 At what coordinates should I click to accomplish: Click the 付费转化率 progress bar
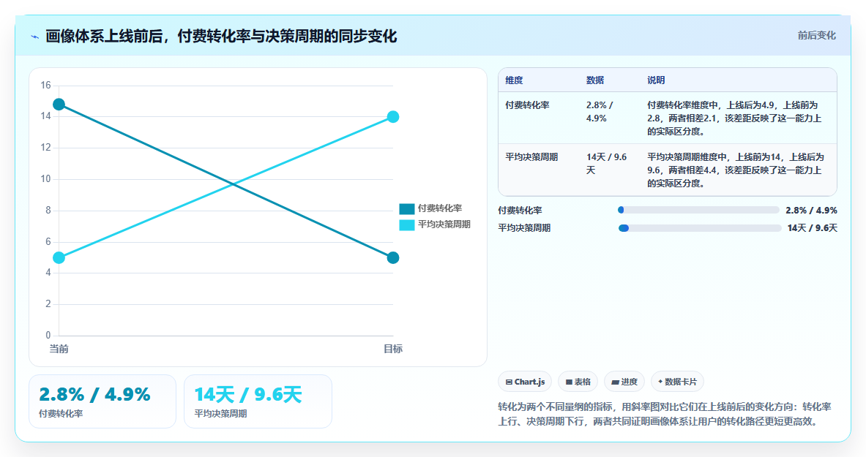point(698,210)
